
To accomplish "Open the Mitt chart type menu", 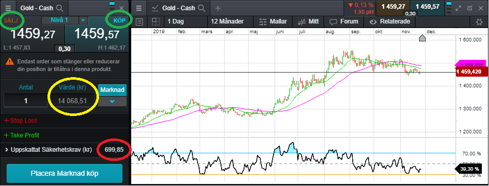I will point(308,22).
